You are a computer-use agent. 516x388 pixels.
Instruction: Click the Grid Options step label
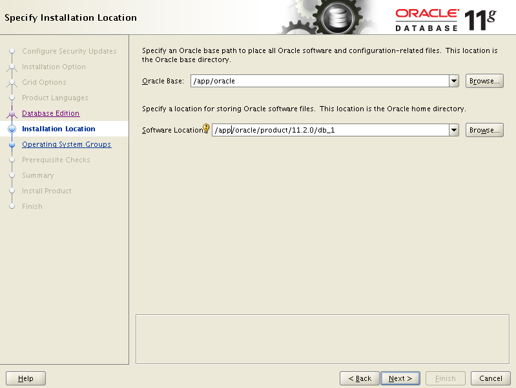44,82
